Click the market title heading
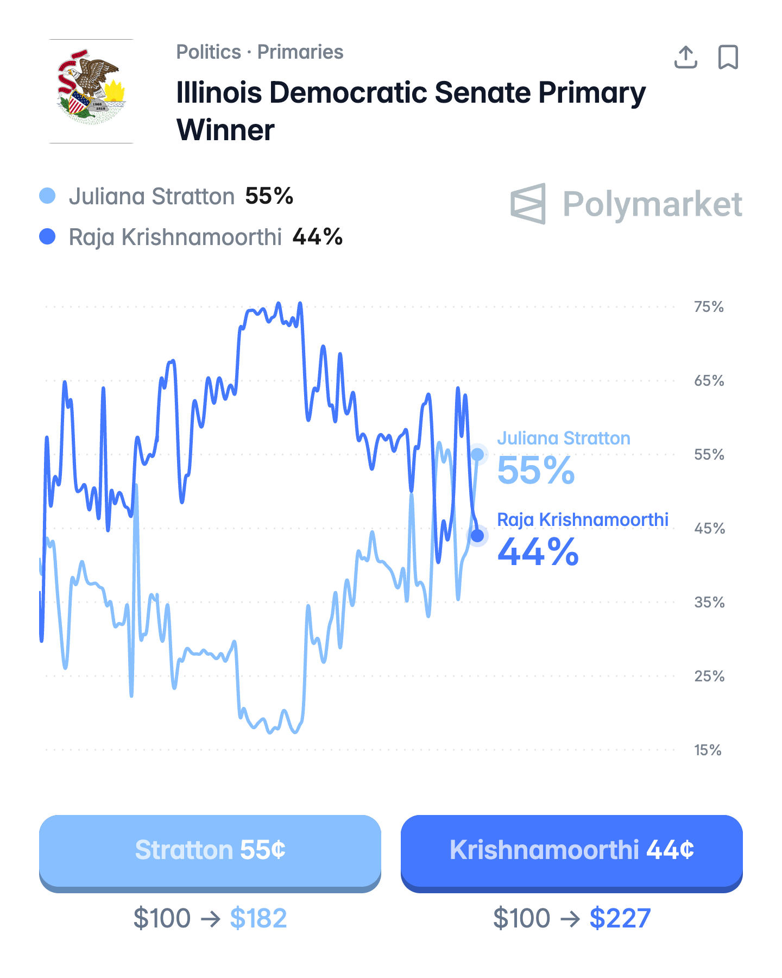Image resolution: width=782 pixels, height=978 pixels. point(411,111)
